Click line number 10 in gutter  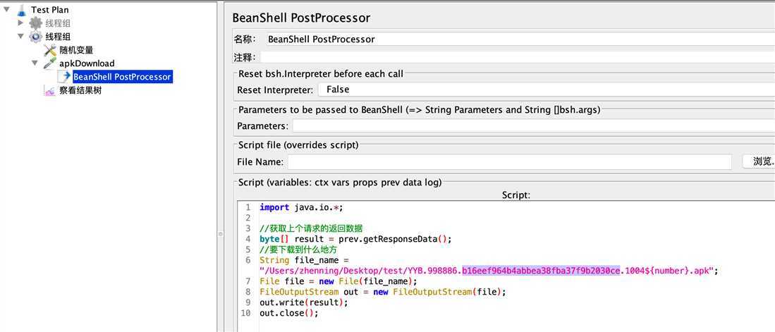pyautogui.click(x=245, y=313)
